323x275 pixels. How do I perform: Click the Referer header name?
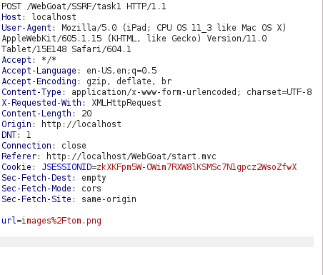(19, 156)
